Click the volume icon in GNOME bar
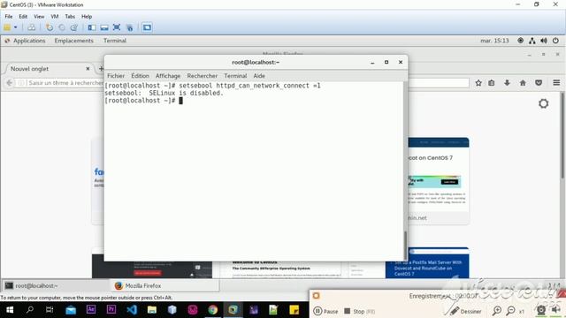Image resolution: width=566 pixels, height=318 pixels. (x=544, y=41)
